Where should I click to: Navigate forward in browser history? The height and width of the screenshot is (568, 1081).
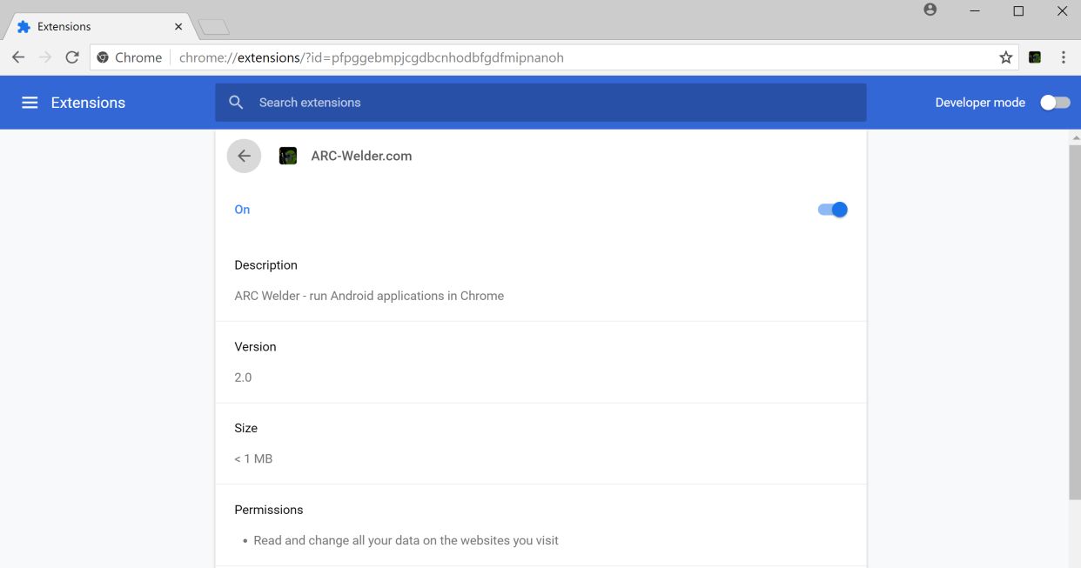pyautogui.click(x=45, y=57)
